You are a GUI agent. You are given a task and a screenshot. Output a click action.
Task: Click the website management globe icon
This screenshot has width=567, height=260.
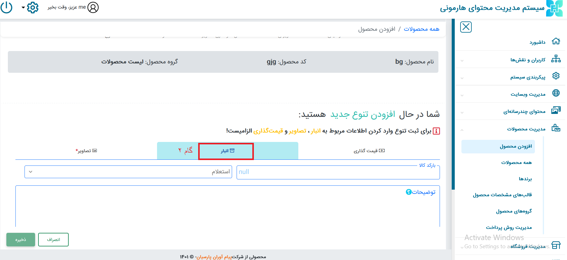pos(556,93)
